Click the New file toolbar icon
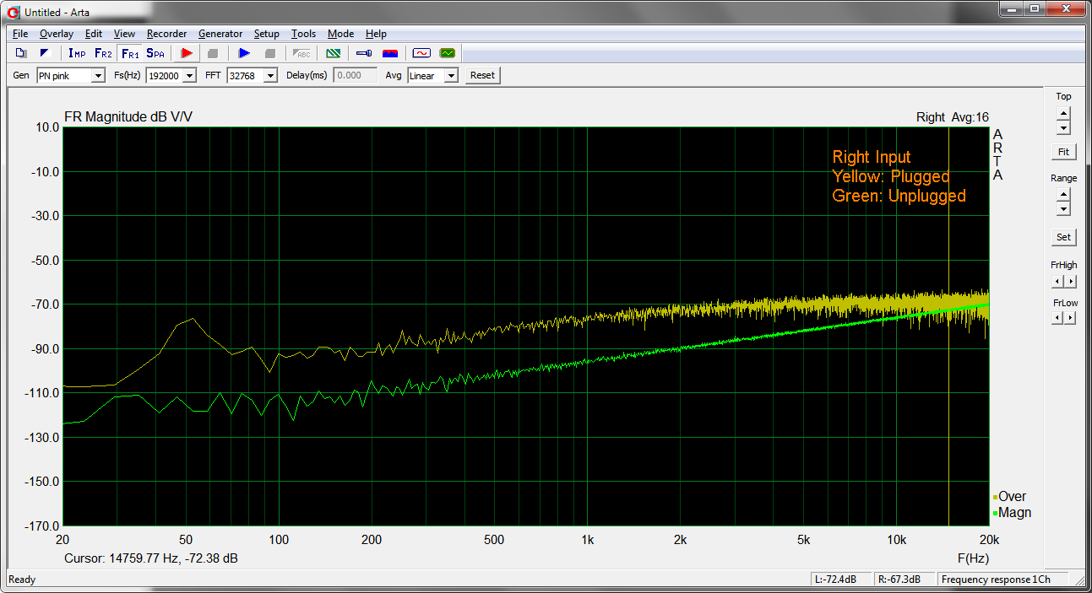 tap(22, 53)
